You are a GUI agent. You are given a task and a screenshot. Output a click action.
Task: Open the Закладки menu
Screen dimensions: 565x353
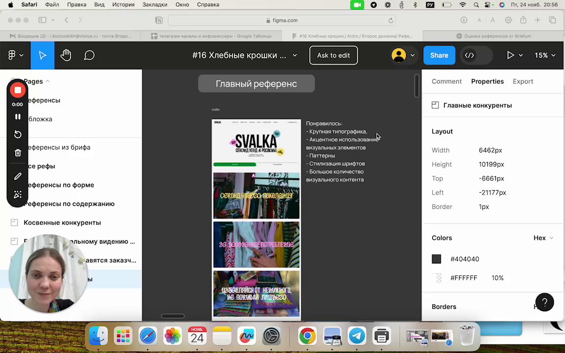click(x=155, y=5)
